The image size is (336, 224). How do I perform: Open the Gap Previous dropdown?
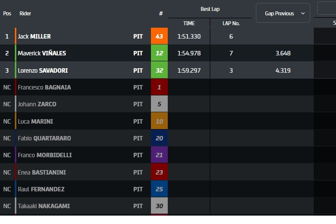click(283, 13)
